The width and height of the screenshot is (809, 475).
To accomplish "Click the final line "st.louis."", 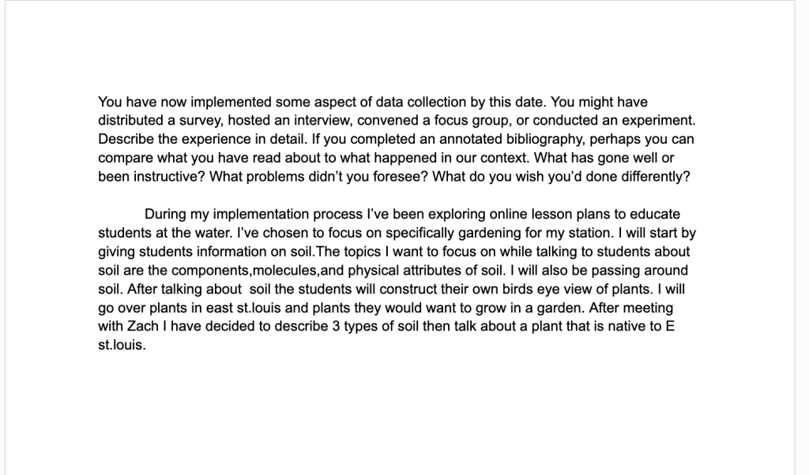I will (x=122, y=345).
